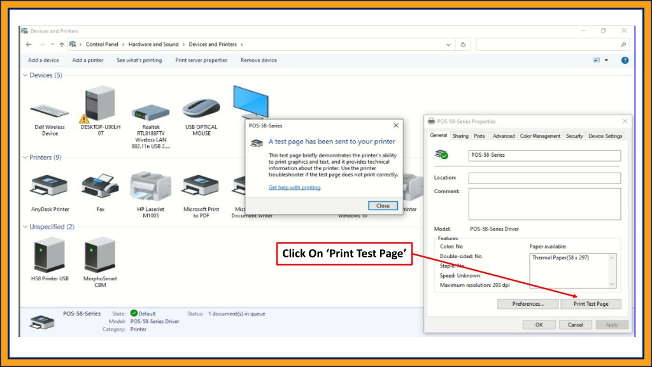Select the Fax device icon
This screenshot has height=367, width=652.
[100, 186]
